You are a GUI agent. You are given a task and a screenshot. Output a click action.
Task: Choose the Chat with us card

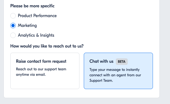[118, 71]
